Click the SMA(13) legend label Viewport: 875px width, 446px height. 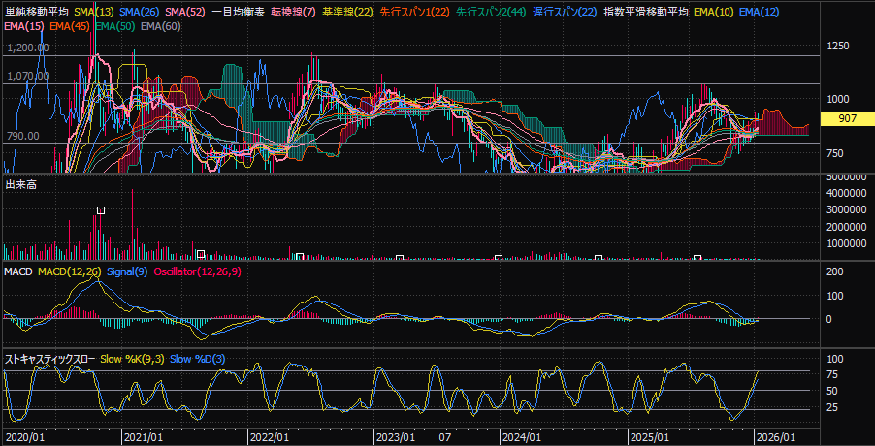coord(93,12)
